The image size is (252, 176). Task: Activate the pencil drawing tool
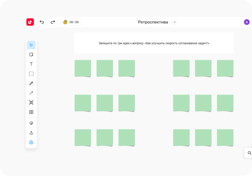tap(31, 83)
